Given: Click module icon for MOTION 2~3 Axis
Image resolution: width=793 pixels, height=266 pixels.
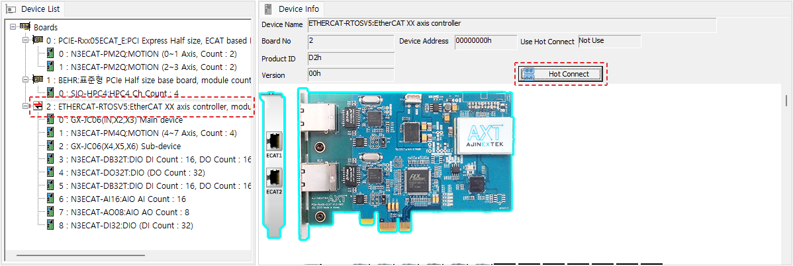Looking at the screenshot, I should point(50,66).
